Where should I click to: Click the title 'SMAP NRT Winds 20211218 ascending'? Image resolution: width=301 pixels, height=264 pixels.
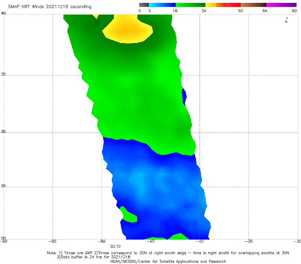coord(50,6)
